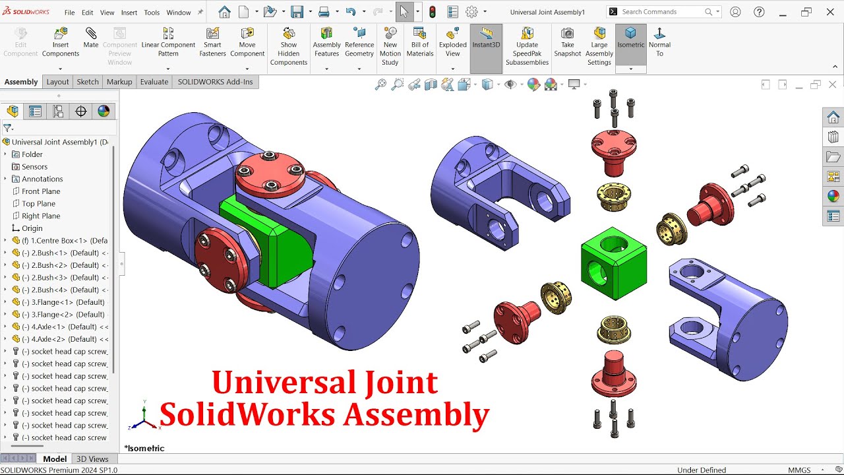Expand 1.Centre Box<1> component node

click(5, 241)
